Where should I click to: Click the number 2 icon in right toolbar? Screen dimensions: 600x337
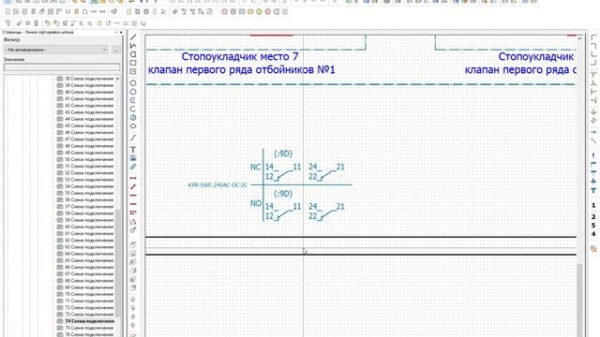(x=593, y=216)
